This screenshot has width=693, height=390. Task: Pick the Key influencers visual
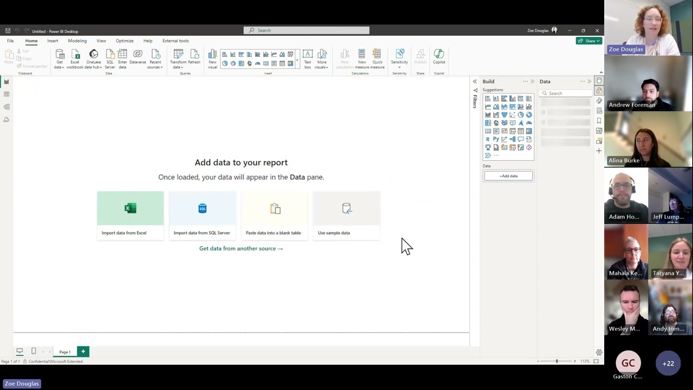coord(504,139)
